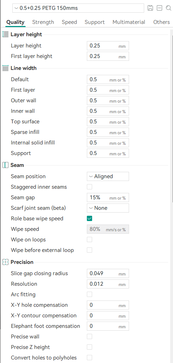Open the Multimaterial tab

pyautogui.click(x=129, y=22)
